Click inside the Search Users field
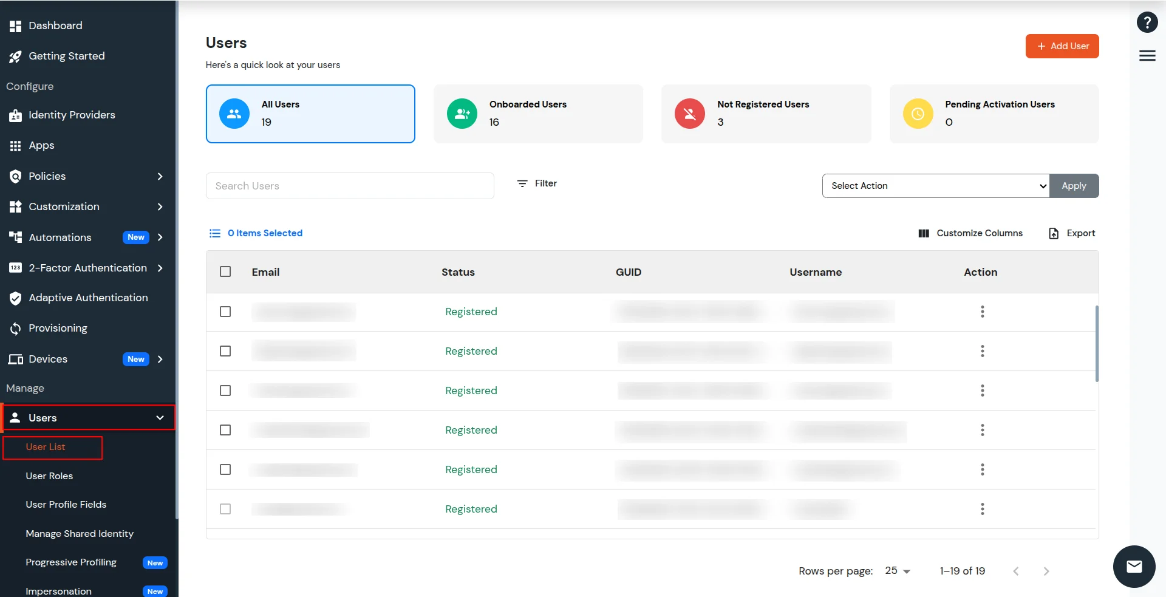The image size is (1166, 597). point(350,186)
